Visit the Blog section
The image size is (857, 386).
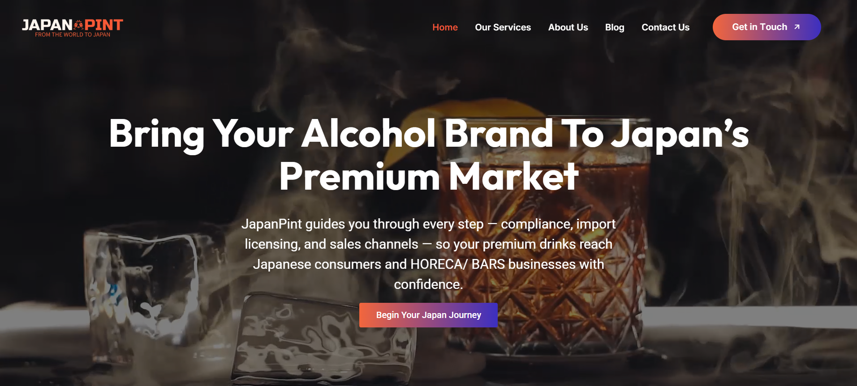[615, 27]
